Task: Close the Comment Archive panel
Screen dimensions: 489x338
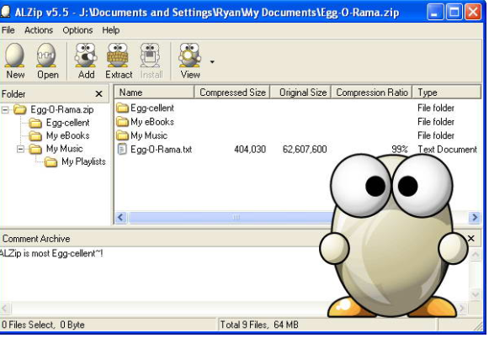Action: (471, 239)
